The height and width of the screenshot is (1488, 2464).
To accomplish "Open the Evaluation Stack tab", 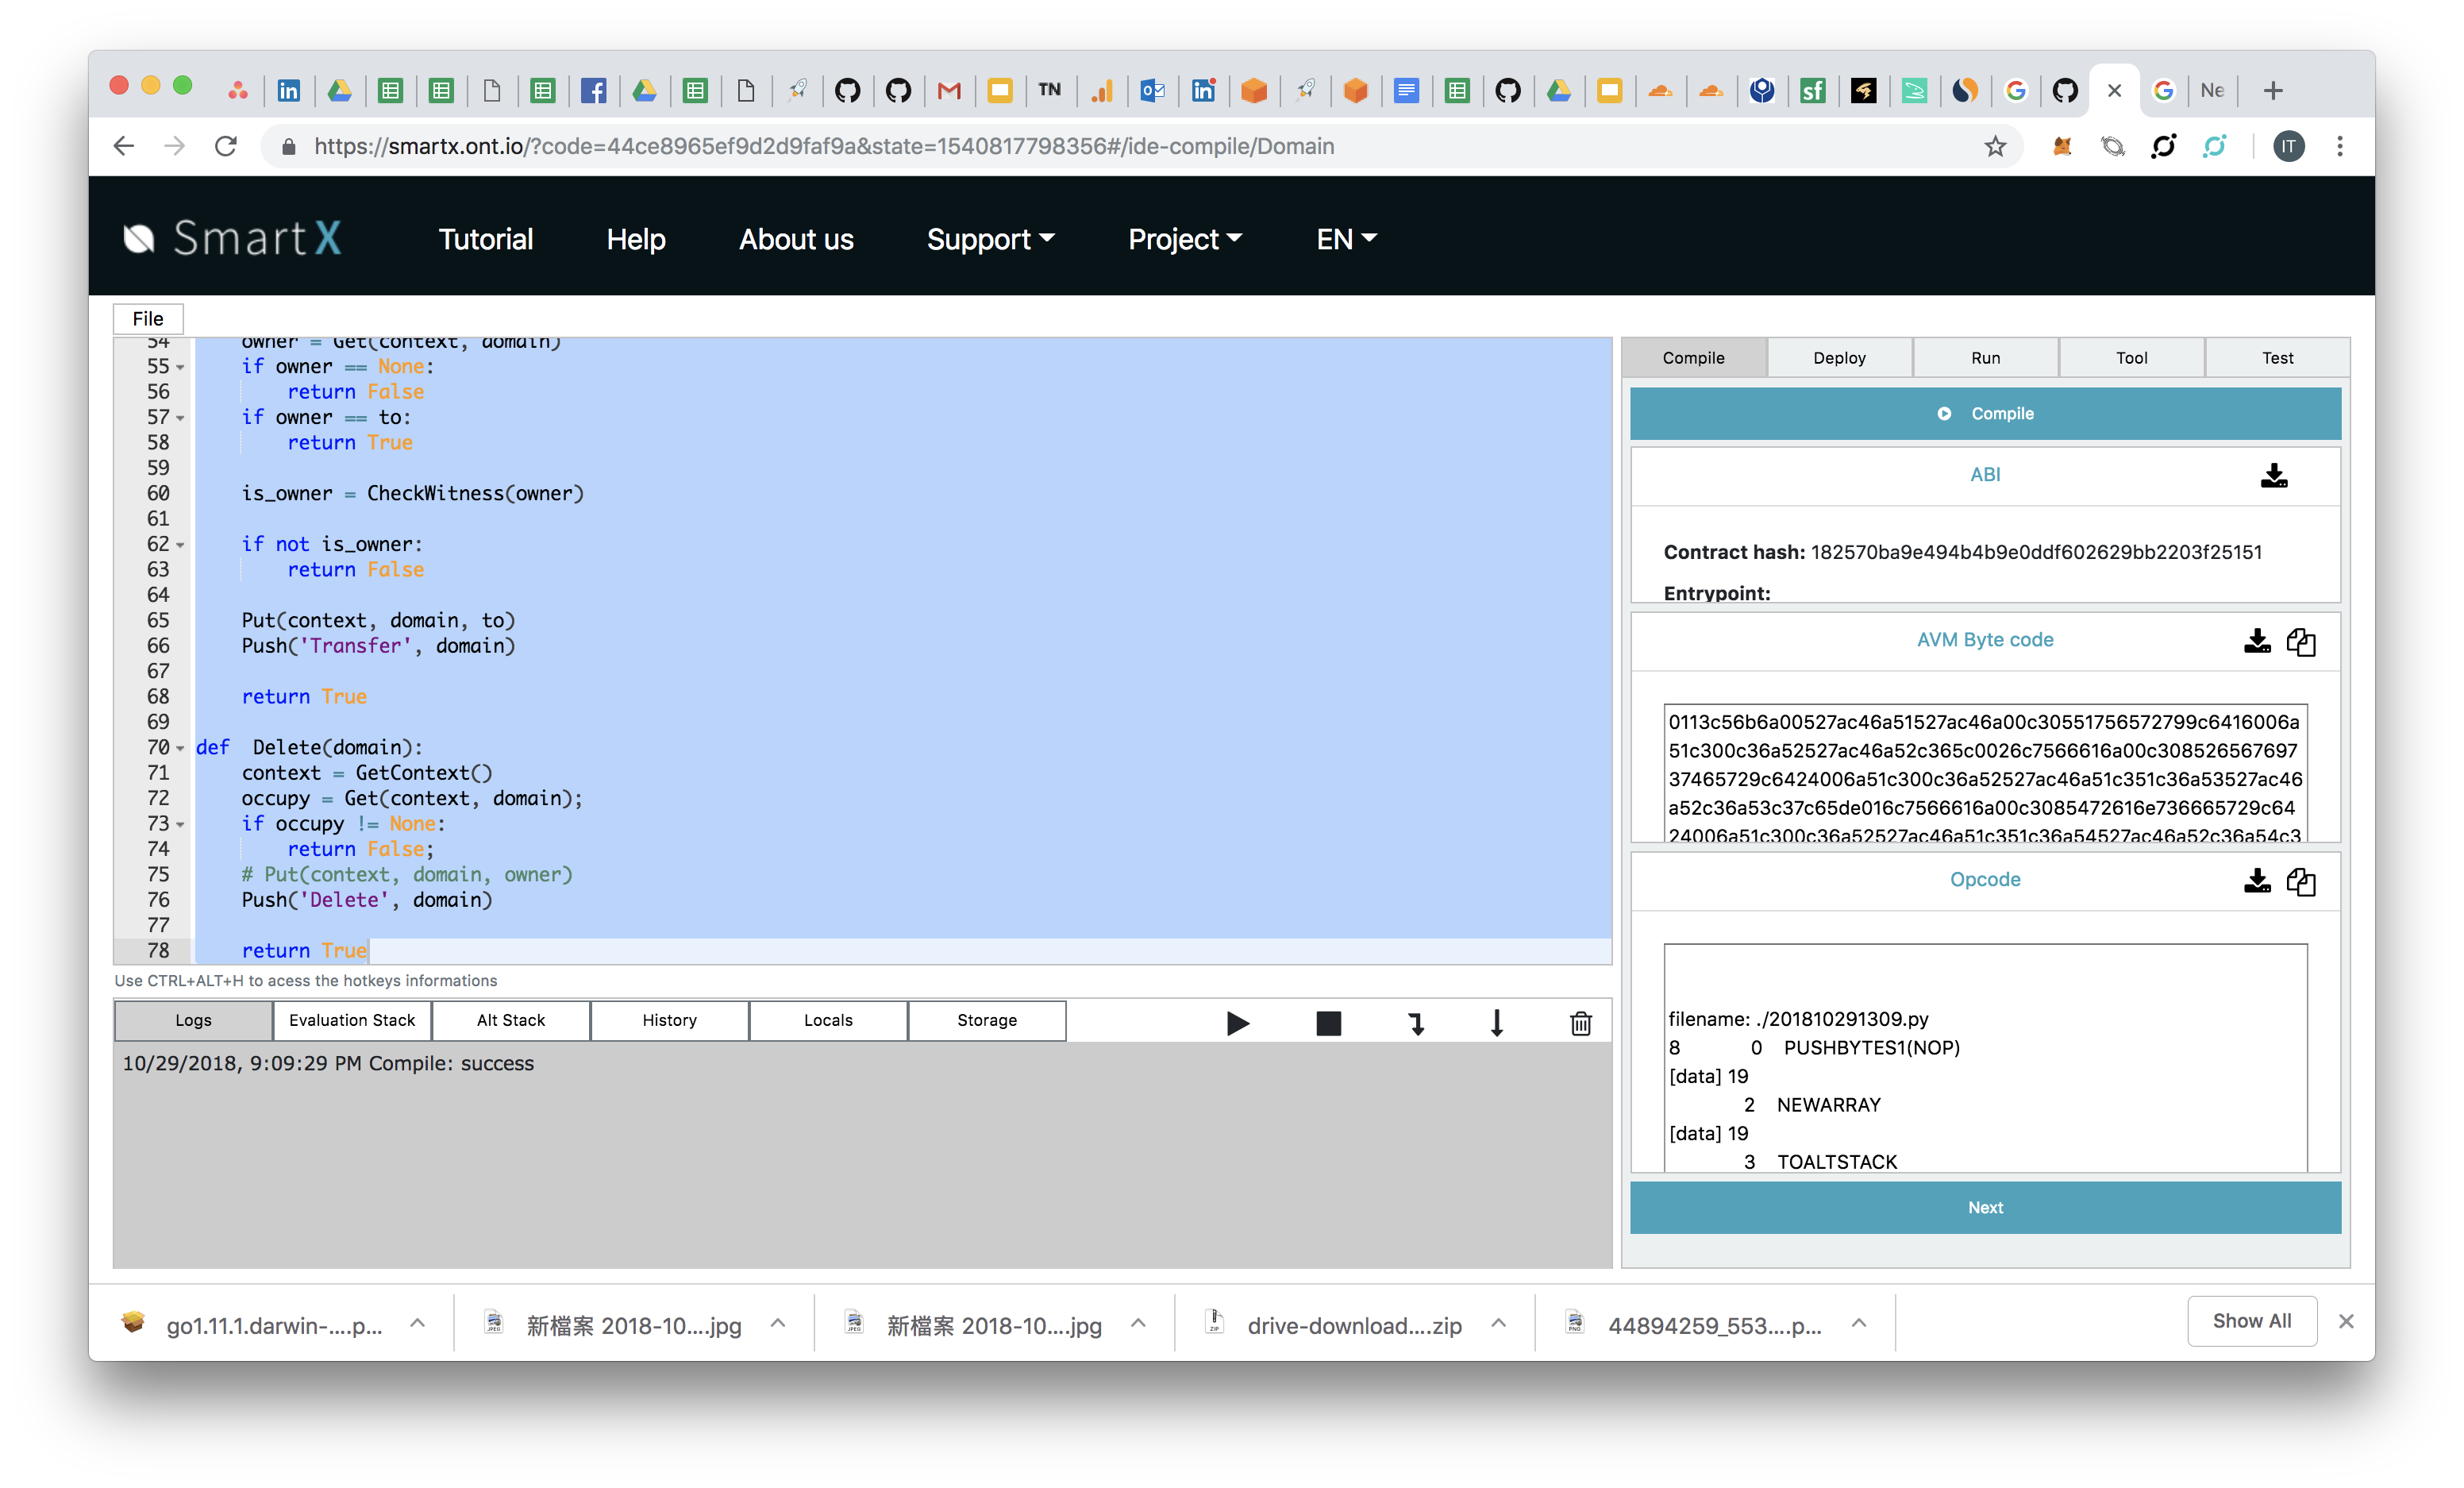I will tap(352, 1020).
